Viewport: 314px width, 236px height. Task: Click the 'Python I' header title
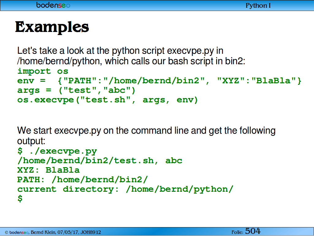click(258, 6)
